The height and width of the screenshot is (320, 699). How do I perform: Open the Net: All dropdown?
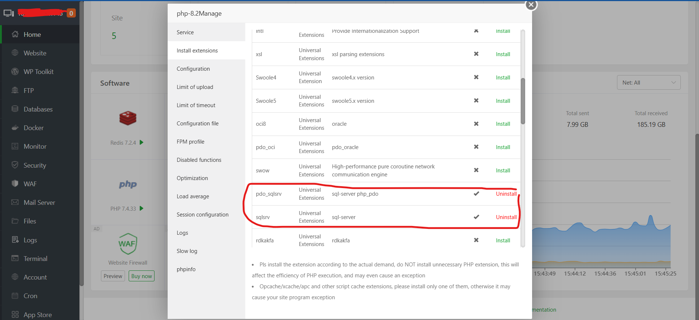click(x=648, y=82)
